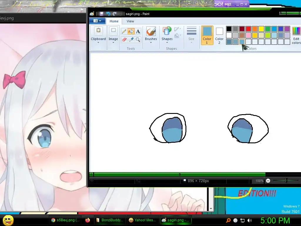The height and width of the screenshot is (226, 301).
Task: Pick the lime color swatch
Action: [x=267, y=35]
